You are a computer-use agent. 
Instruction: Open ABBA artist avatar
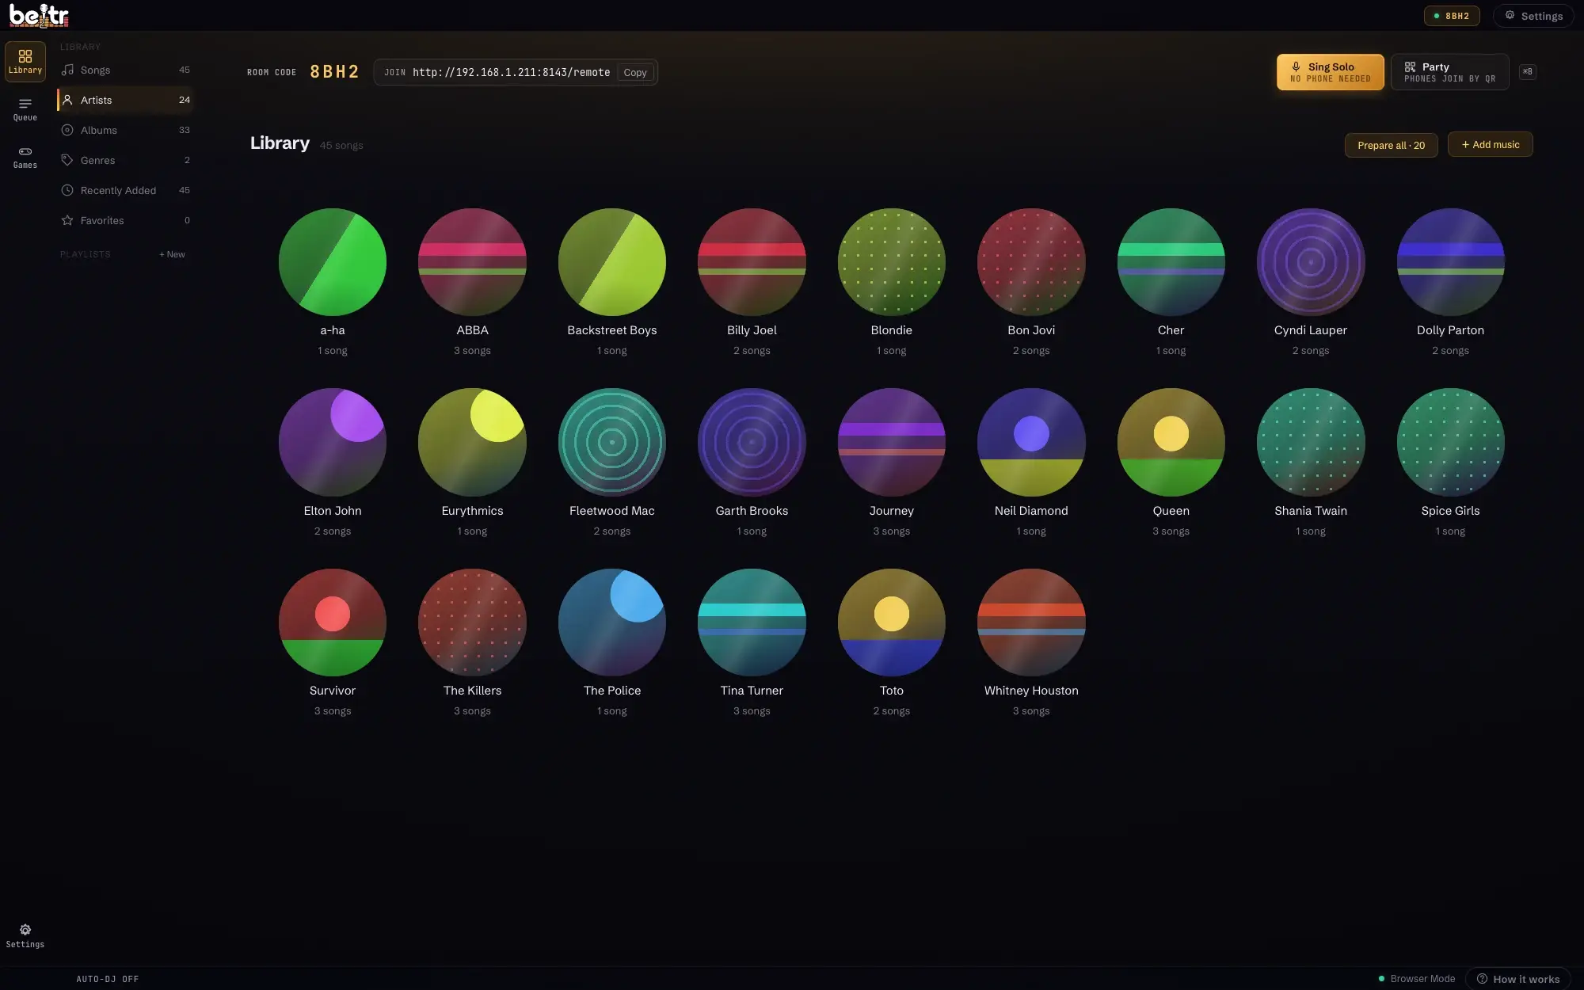pyautogui.click(x=472, y=262)
